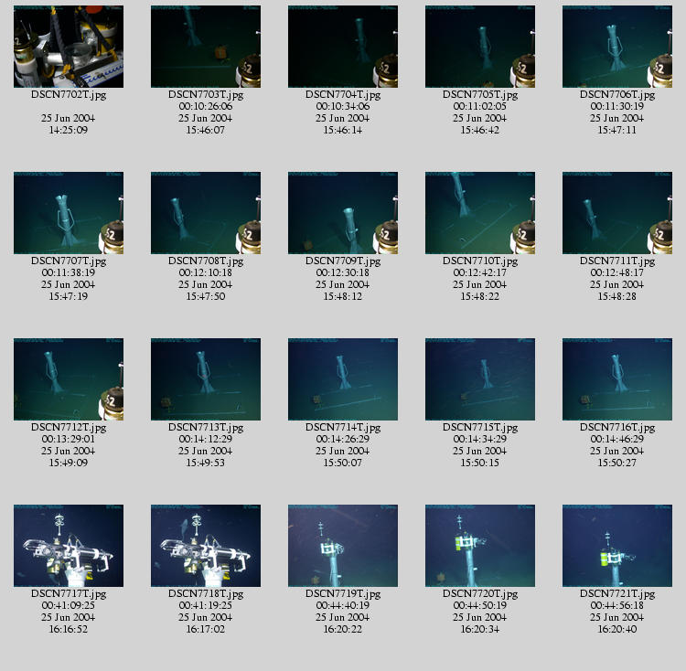
Task: Open the DSCN7720T.jpg thumbnail image
Action: click(480, 546)
